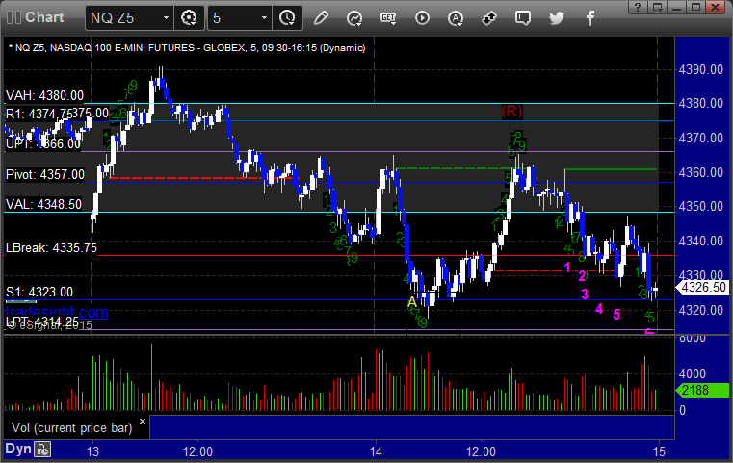Click the green volume value tag 2188

tap(702, 390)
